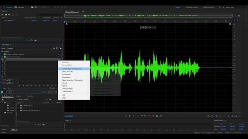248x139 pixels.
Task: Select the Properties tab
Action: pos(30,96)
